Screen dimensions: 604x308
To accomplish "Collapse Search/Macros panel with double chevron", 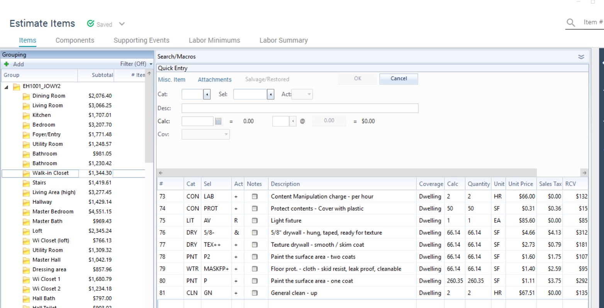I will (581, 57).
